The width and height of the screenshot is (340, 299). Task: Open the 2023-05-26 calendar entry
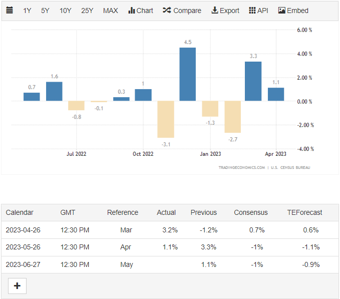click(x=23, y=247)
